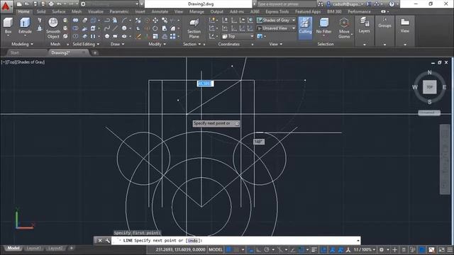454x255 pixels.
Task: Open the Help question mark icon
Action: tap(392, 4)
